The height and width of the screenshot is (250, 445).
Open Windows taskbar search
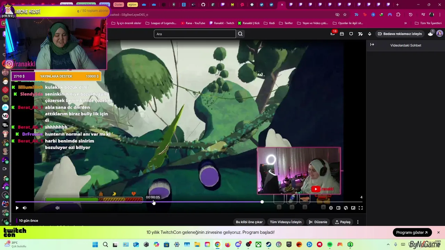(x=105, y=244)
